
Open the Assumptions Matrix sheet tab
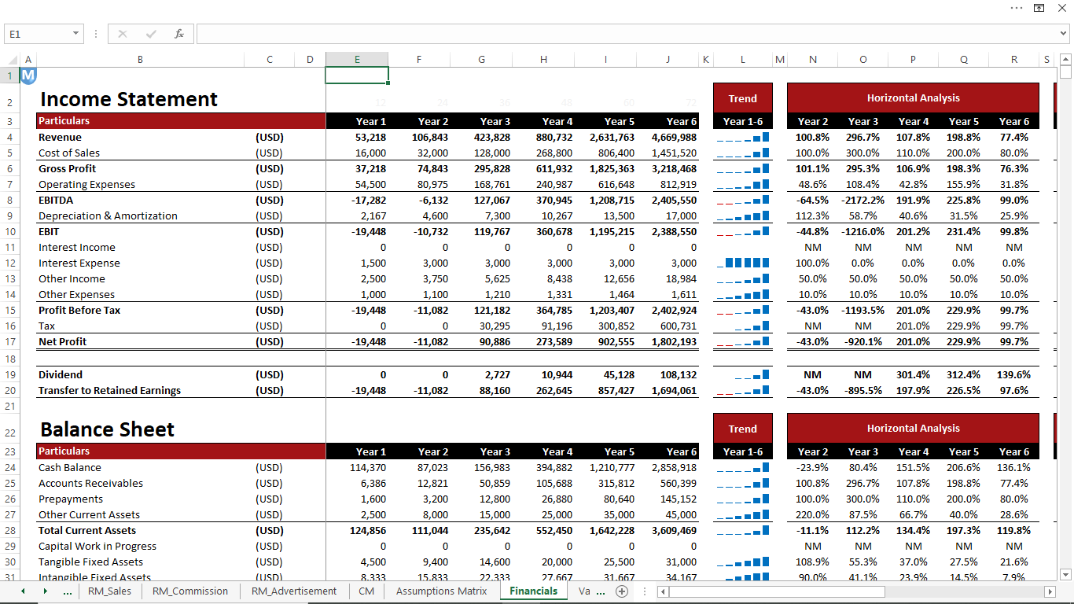click(x=442, y=591)
